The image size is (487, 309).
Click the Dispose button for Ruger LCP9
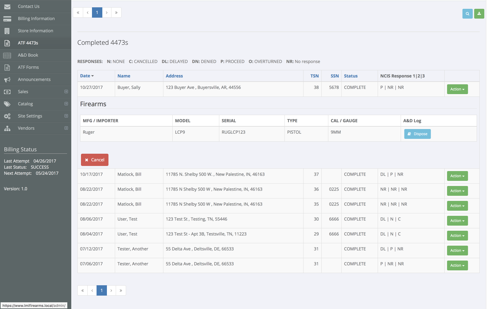click(x=418, y=134)
